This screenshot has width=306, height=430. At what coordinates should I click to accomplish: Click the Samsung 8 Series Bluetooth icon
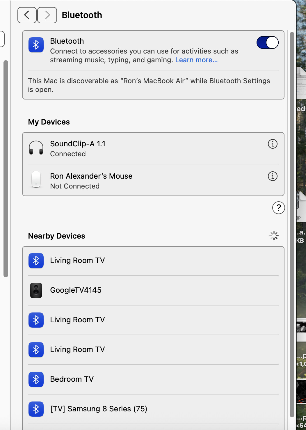36,409
